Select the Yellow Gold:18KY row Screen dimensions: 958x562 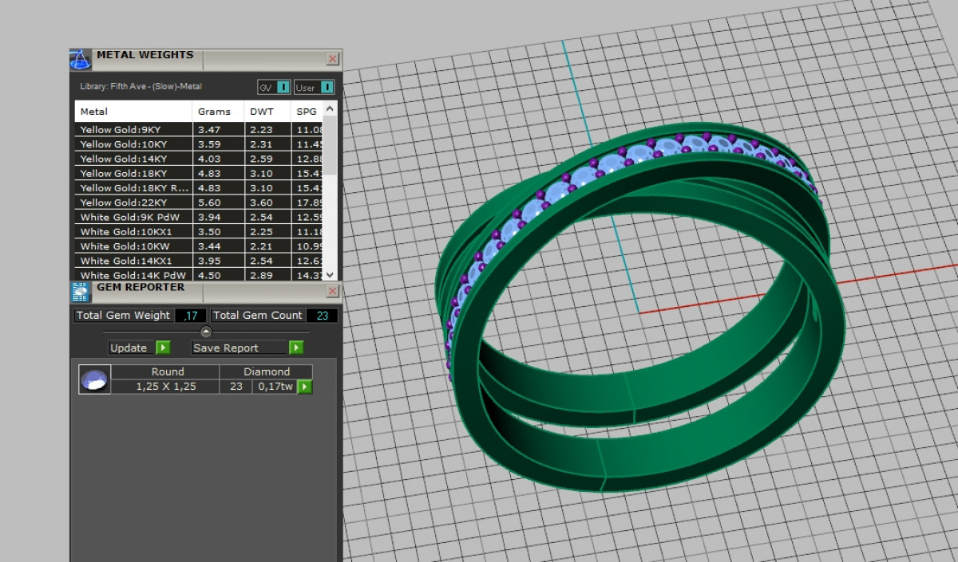pyautogui.click(x=133, y=173)
